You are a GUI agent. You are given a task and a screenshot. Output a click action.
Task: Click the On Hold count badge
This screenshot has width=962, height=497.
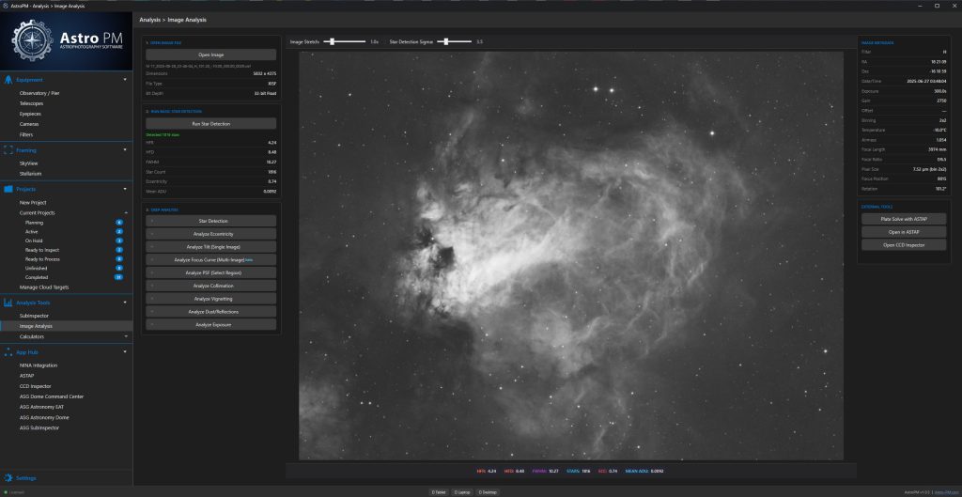[x=119, y=241]
